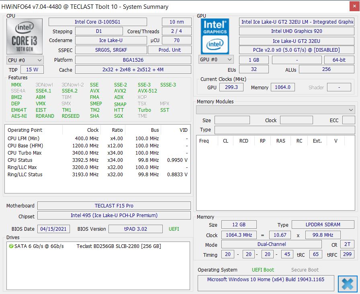Select the CPU Status row
360x294 pixels.
click(x=98, y=160)
